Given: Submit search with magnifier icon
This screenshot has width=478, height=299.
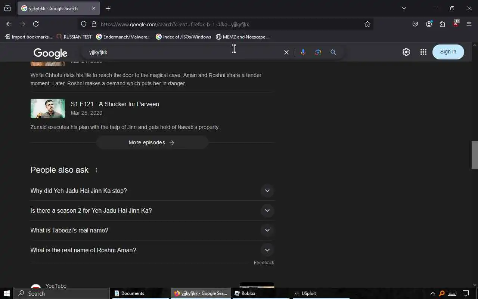Looking at the screenshot, I should [x=333, y=52].
